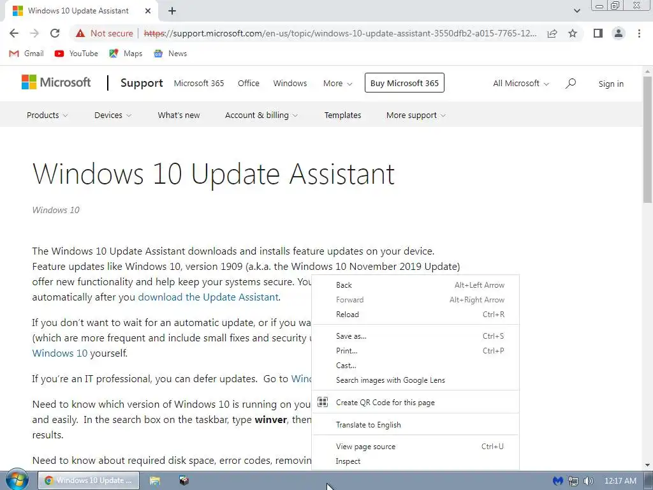
Task: Open Windows nav link
Action: [x=290, y=84]
